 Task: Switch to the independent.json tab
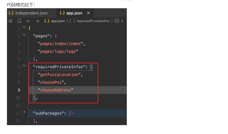click(31, 13)
